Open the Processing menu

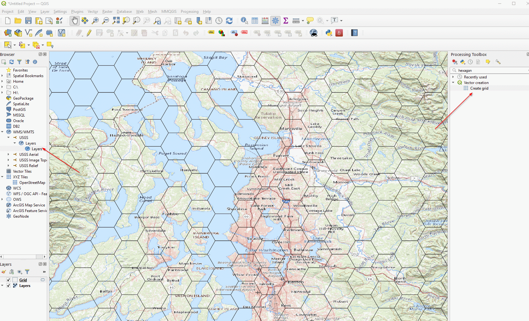tap(190, 12)
